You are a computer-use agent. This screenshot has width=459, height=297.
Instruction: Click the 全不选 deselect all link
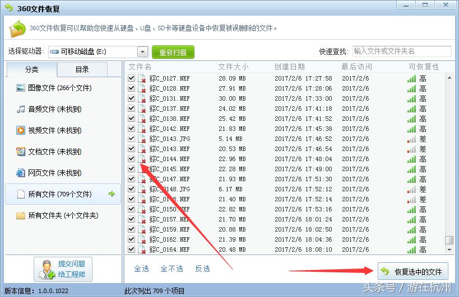(172, 268)
